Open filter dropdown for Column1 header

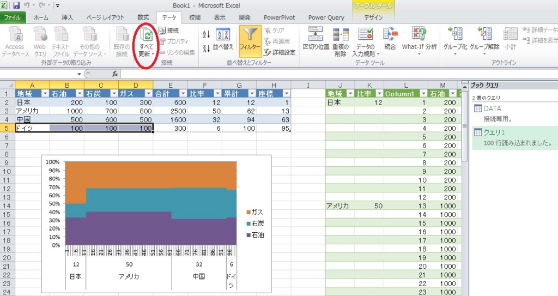423,94
